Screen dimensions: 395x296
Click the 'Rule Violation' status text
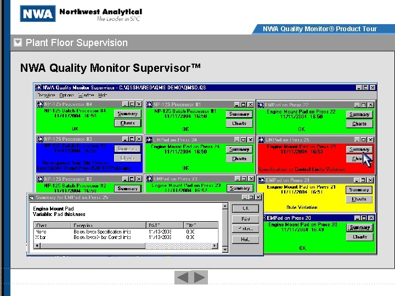[x=302, y=207]
